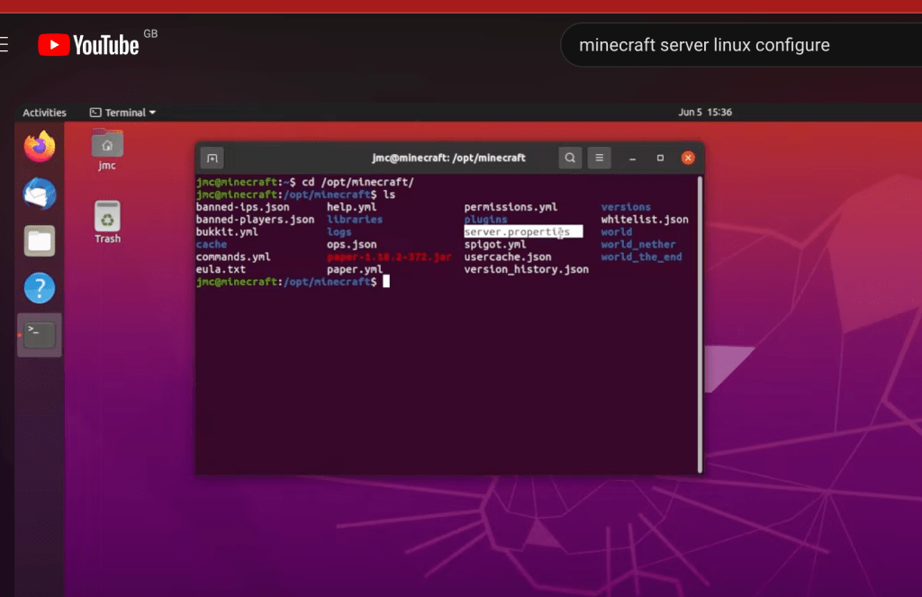
Task: Launch Thunderbird mail from the dock
Action: [40, 194]
